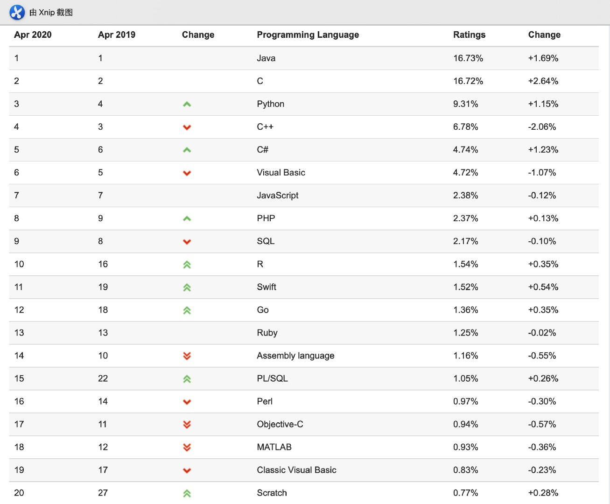Click the Ruby language name
Screen dimensions: 610x504
[x=267, y=333]
